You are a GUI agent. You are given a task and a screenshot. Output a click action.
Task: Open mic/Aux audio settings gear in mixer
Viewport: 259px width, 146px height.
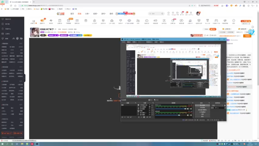pos(191,109)
